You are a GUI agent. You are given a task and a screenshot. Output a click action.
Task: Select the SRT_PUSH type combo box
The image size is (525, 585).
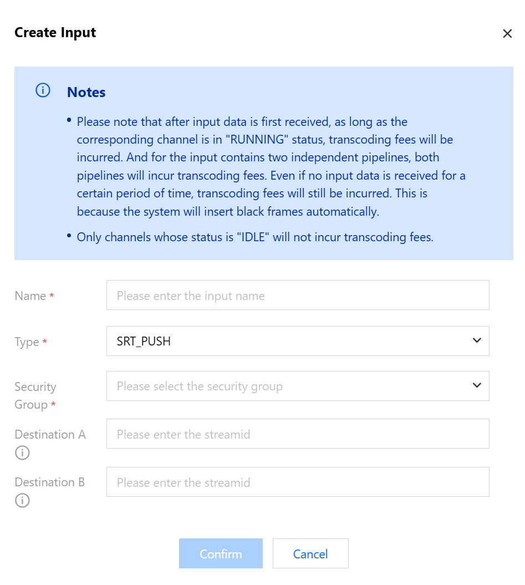pos(288,341)
